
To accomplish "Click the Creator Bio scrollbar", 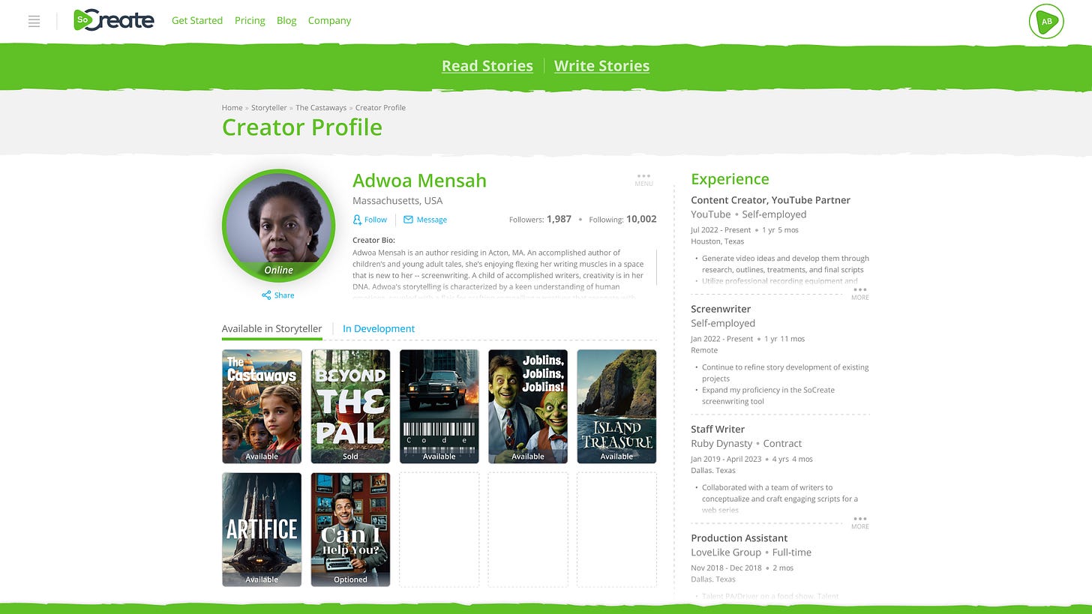I will click(656, 267).
